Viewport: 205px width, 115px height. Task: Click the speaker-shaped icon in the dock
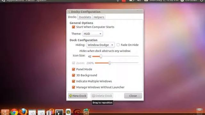tap(68, 112)
